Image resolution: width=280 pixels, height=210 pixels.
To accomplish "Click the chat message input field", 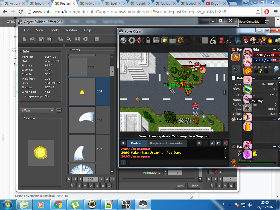I will pyautogui.click(x=177, y=163).
